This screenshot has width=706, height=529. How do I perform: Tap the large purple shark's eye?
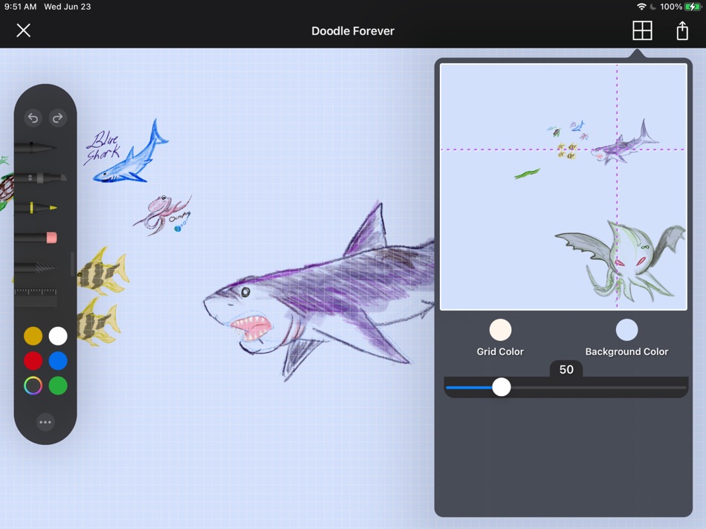point(245,292)
